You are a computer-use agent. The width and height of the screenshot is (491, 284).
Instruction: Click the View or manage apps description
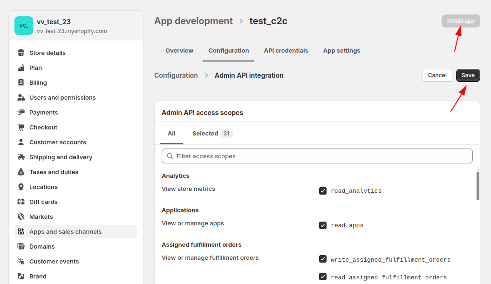[192, 223]
